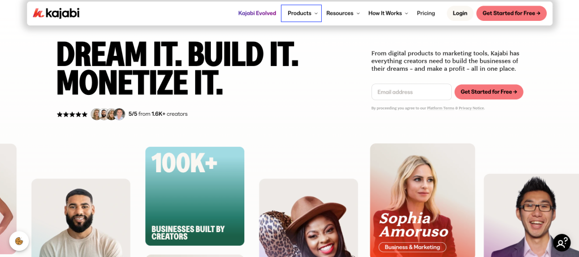
Task: Click the Login button
Action: click(460, 14)
